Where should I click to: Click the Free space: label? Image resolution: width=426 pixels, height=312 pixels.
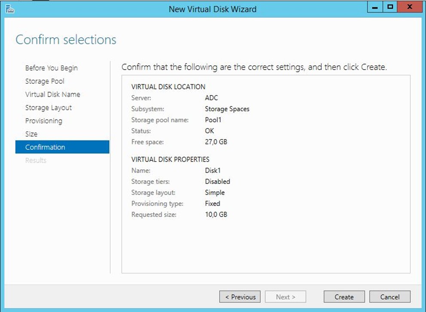click(147, 142)
